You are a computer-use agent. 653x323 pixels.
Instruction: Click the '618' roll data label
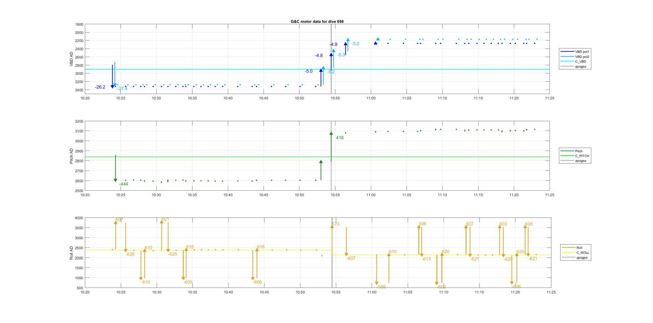pyautogui.click(x=190, y=247)
